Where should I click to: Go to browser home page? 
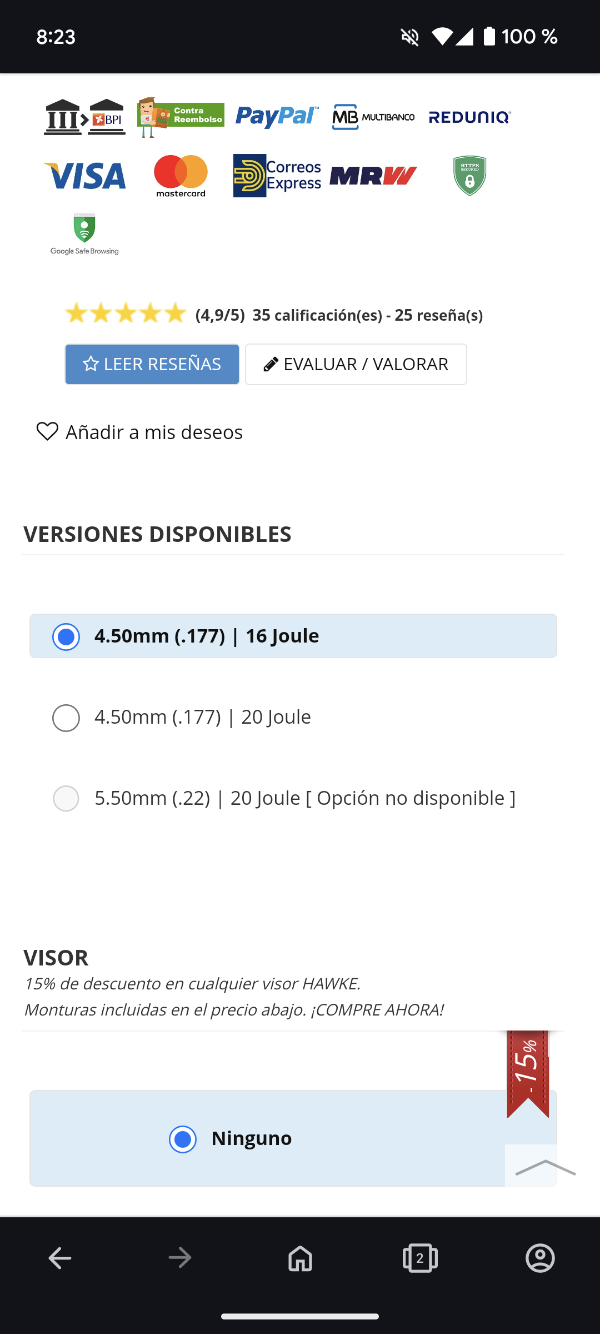click(x=300, y=1258)
